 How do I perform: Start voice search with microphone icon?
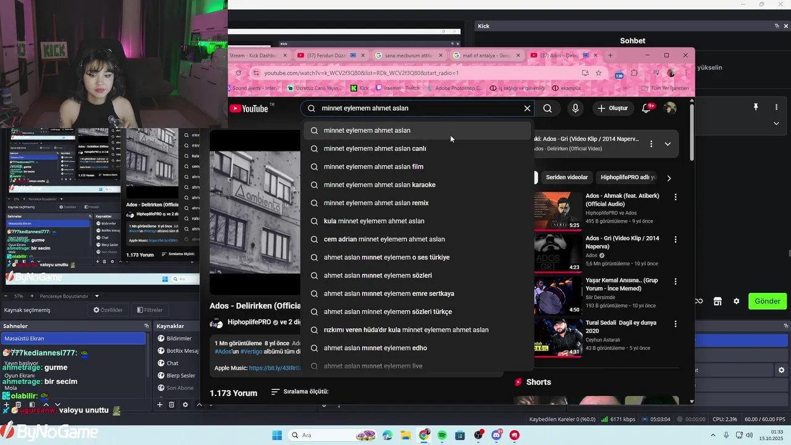pyautogui.click(x=575, y=108)
